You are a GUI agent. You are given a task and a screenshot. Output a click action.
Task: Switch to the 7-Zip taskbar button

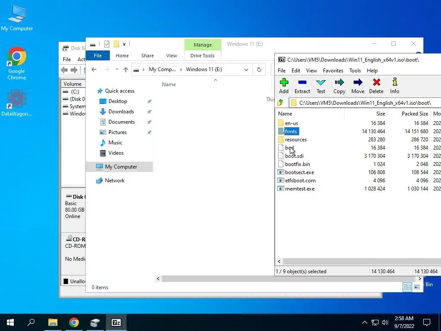coord(116,322)
